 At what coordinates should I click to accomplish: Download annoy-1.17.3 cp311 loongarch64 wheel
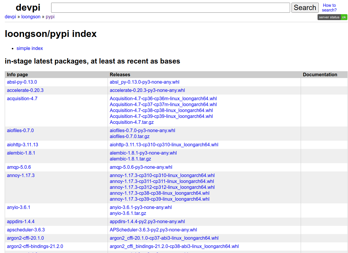(x=162, y=181)
